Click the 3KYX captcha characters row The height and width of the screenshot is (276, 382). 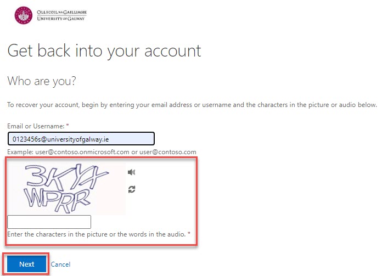66,177
